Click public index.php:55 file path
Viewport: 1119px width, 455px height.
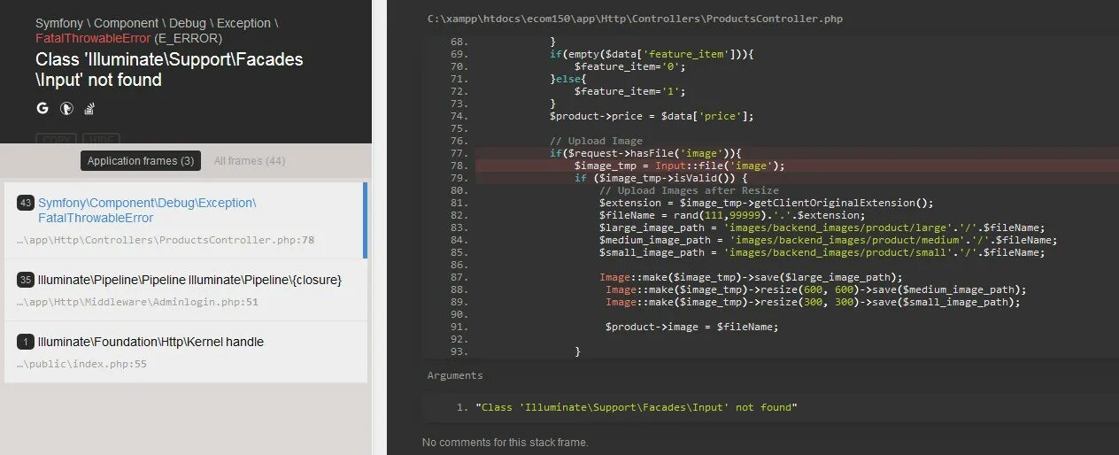click(81, 364)
